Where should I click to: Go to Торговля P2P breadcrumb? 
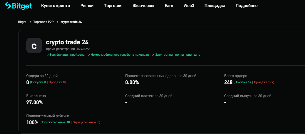tap(43, 22)
